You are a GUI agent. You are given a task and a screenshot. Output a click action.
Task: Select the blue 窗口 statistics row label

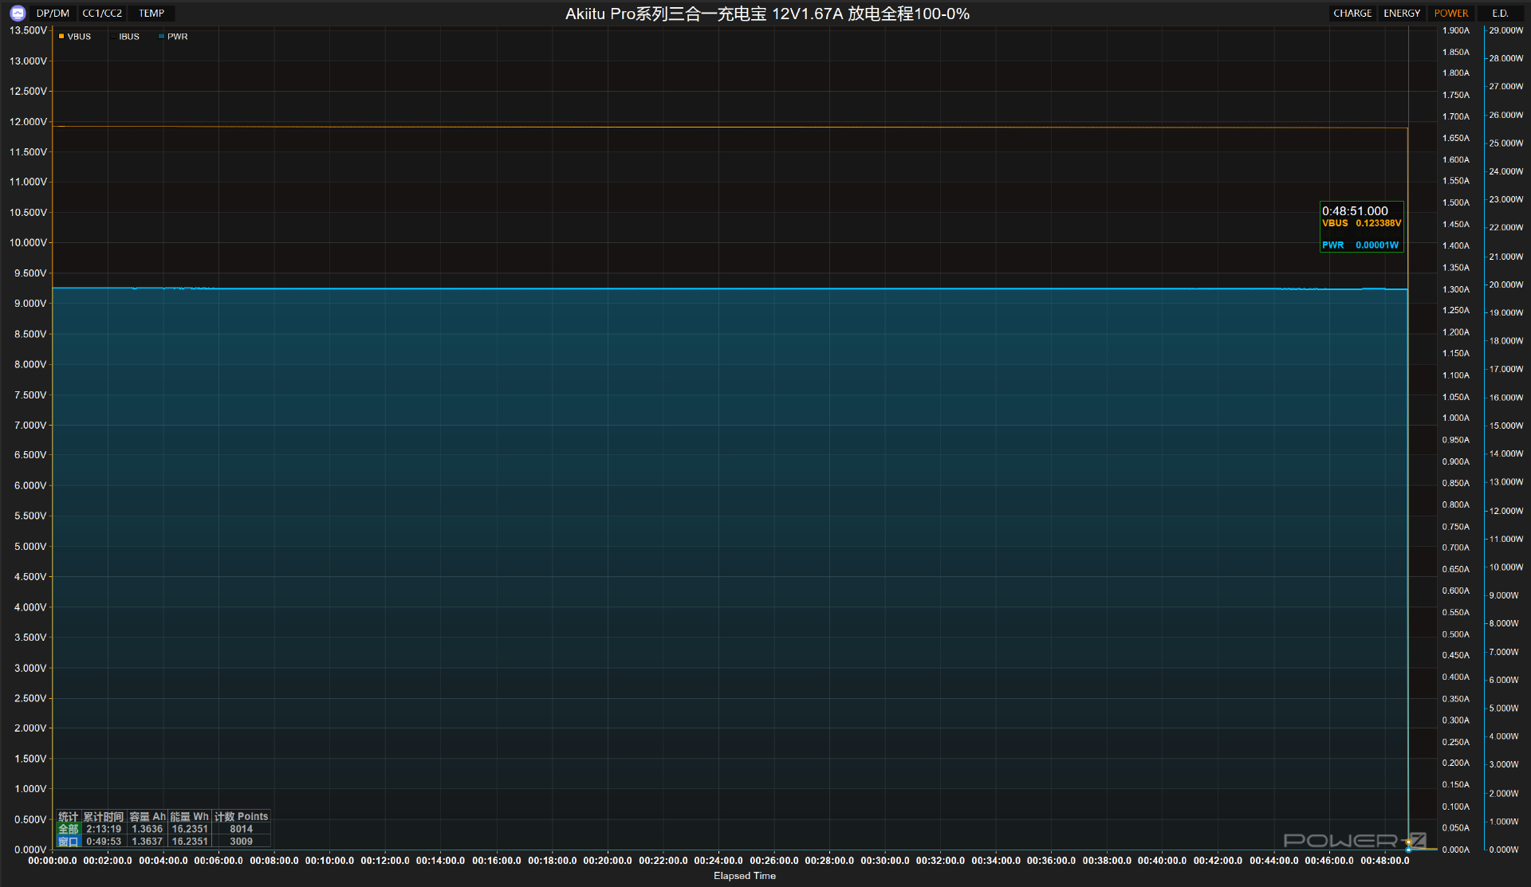point(68,842)
